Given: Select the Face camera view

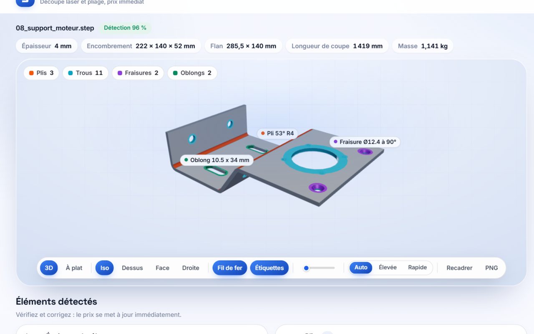Looking at the screenshot, I should pos(162,268).
